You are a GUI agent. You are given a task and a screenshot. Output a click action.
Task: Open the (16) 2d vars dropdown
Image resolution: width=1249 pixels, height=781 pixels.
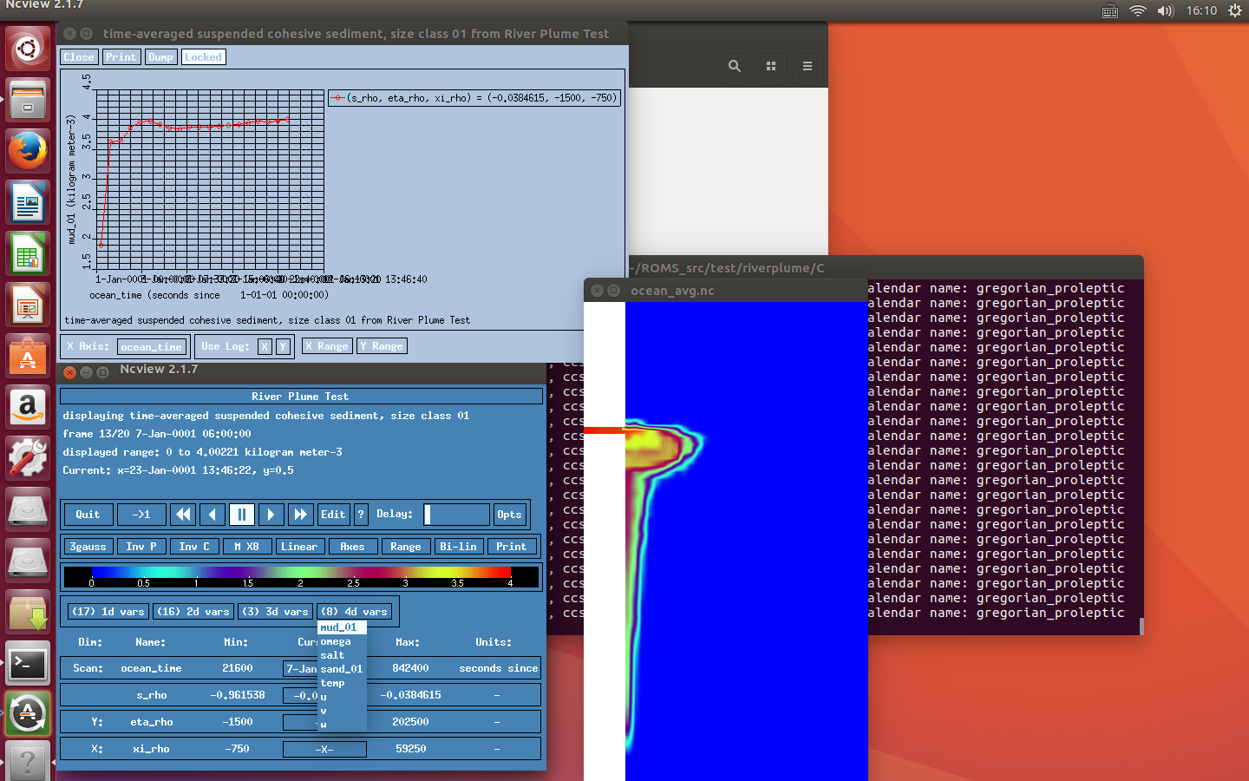tap(193, 612)
